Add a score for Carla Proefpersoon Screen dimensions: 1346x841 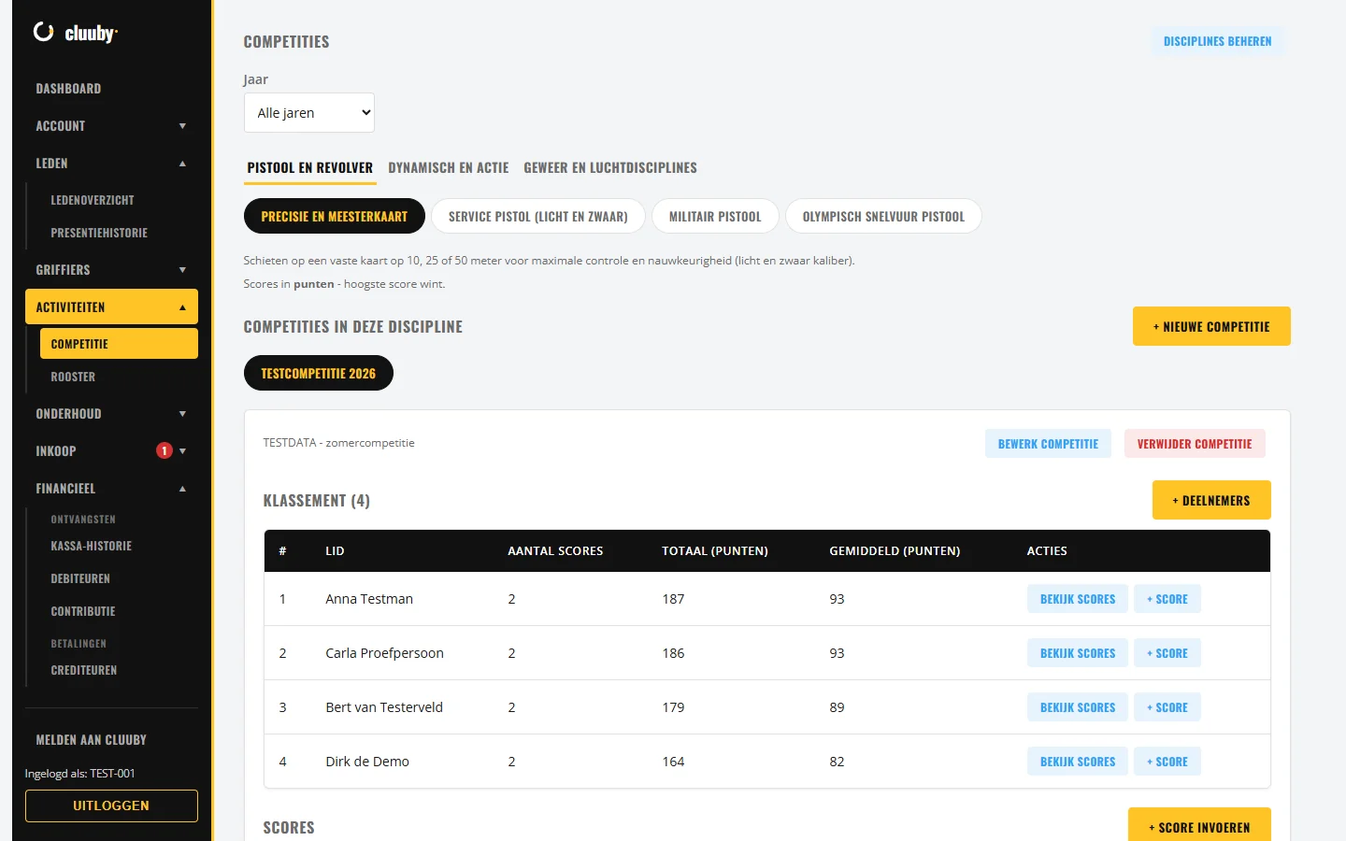coord(1167,653)
